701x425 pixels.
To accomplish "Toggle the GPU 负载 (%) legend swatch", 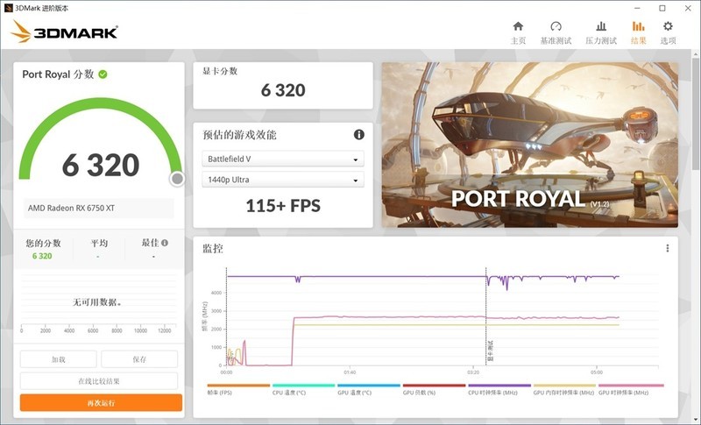I will click(x=434, y=386).
